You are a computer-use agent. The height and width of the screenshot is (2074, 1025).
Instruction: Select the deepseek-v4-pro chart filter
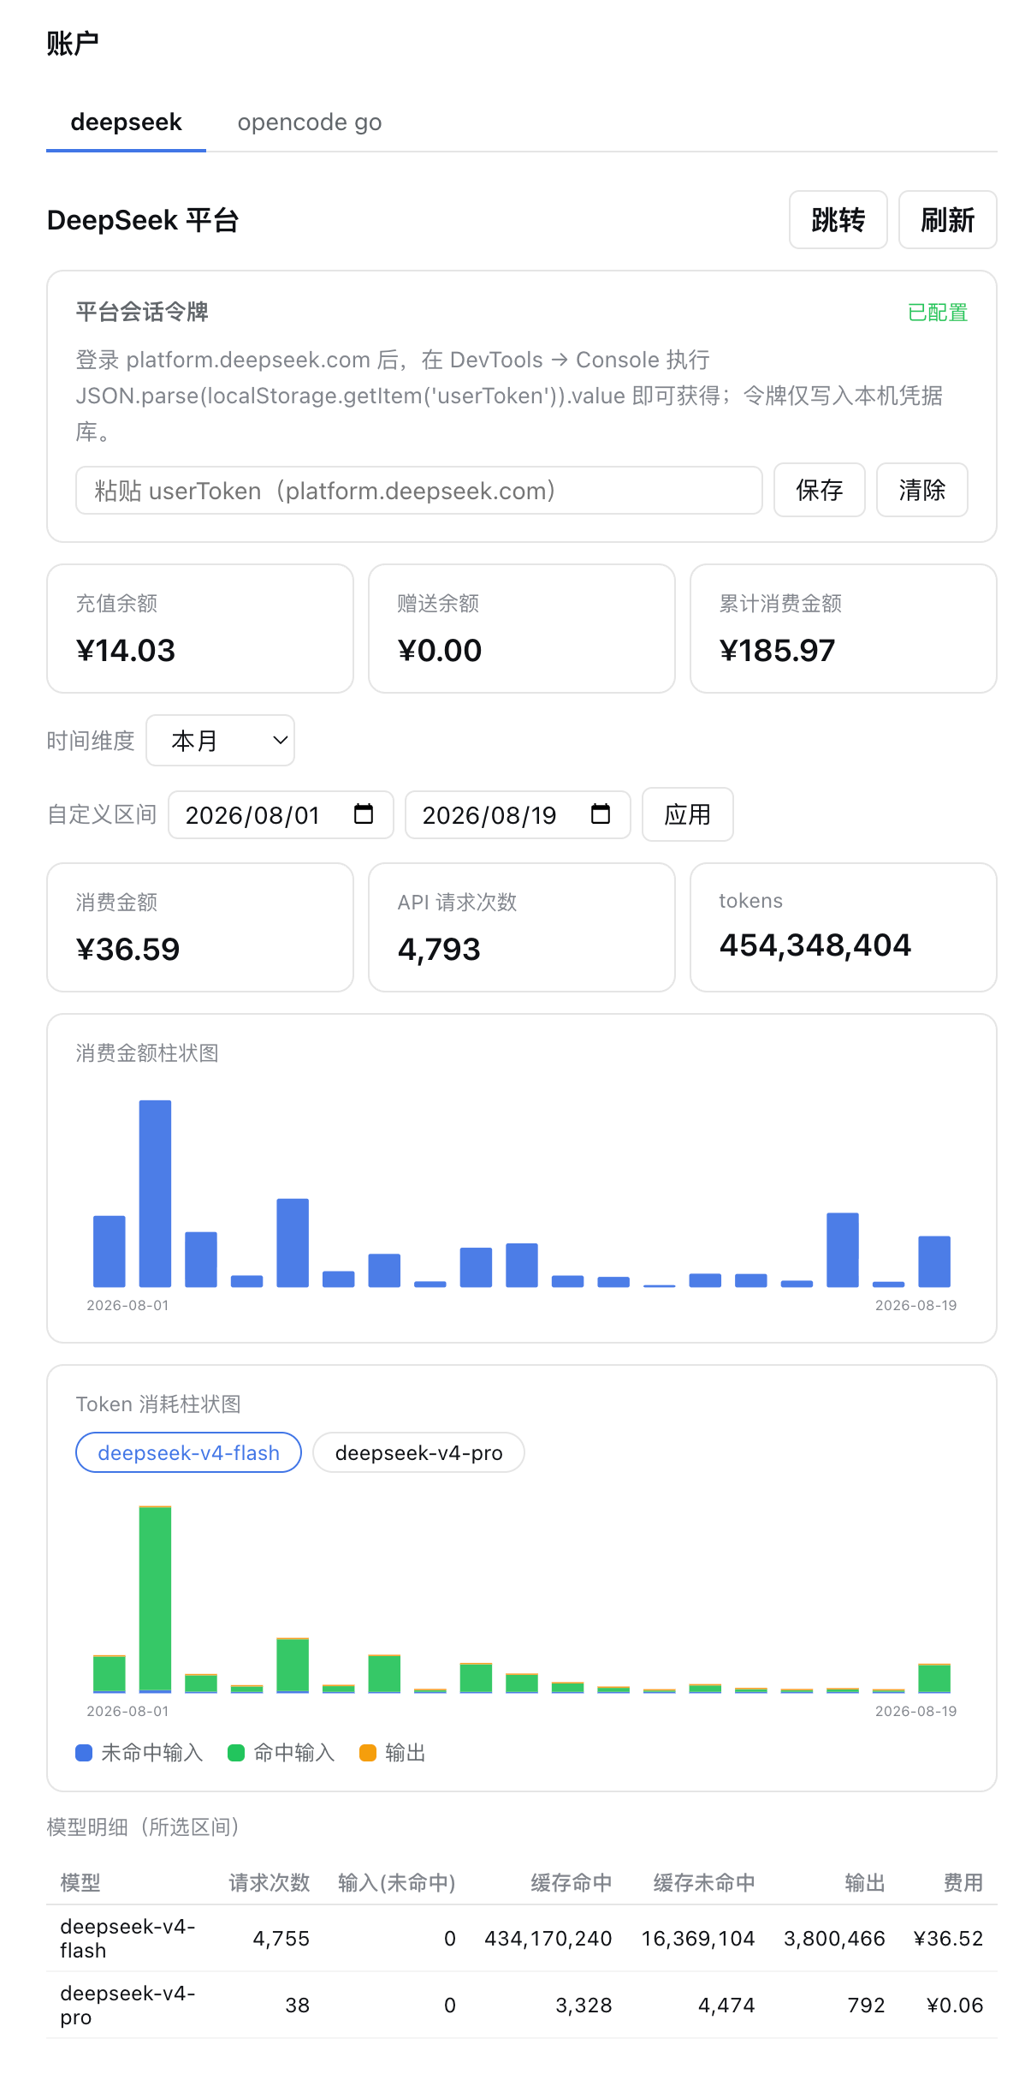[418, 1453]
